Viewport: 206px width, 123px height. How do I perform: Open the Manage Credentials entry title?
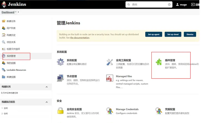[x=127, y=109]
